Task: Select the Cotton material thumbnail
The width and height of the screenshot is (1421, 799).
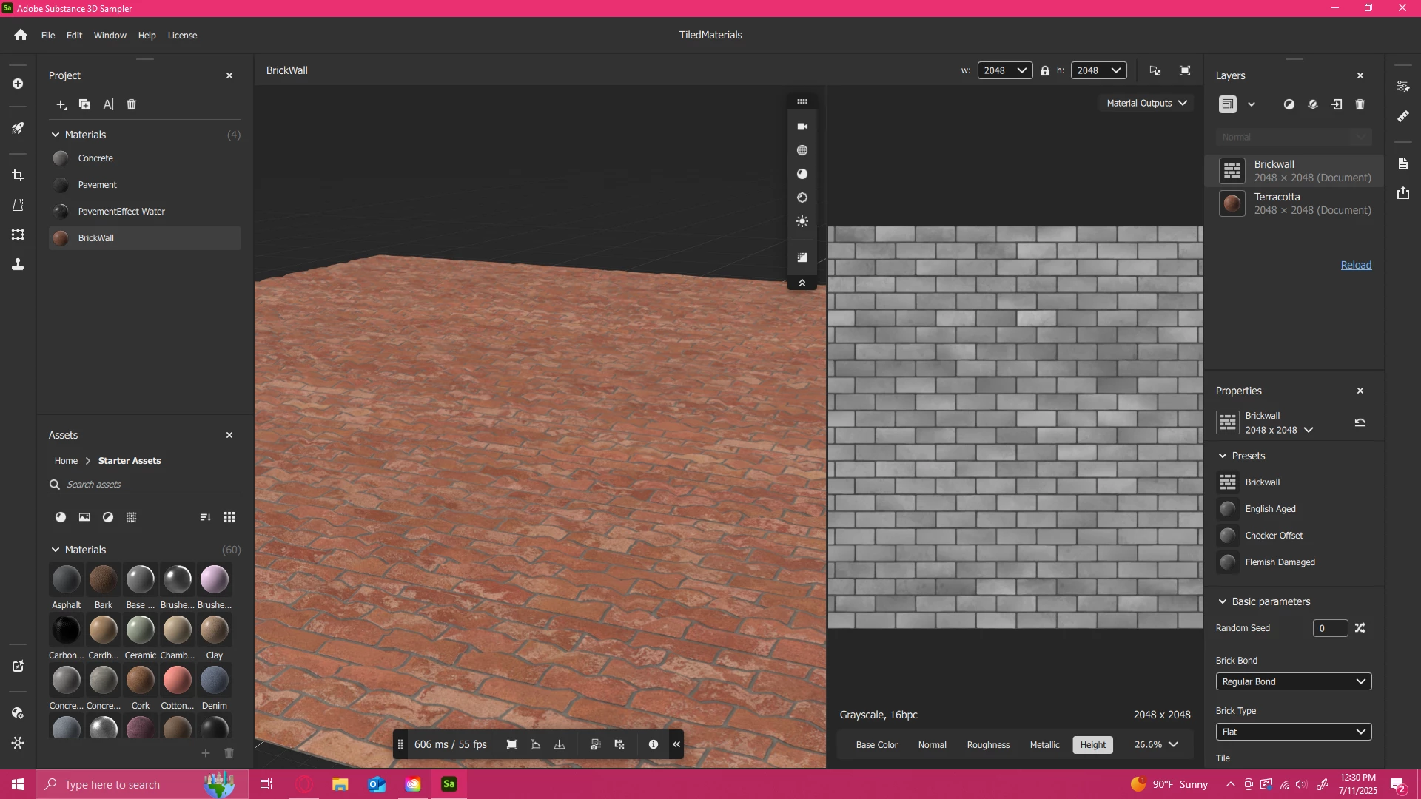Action: [x=178, y=680]
